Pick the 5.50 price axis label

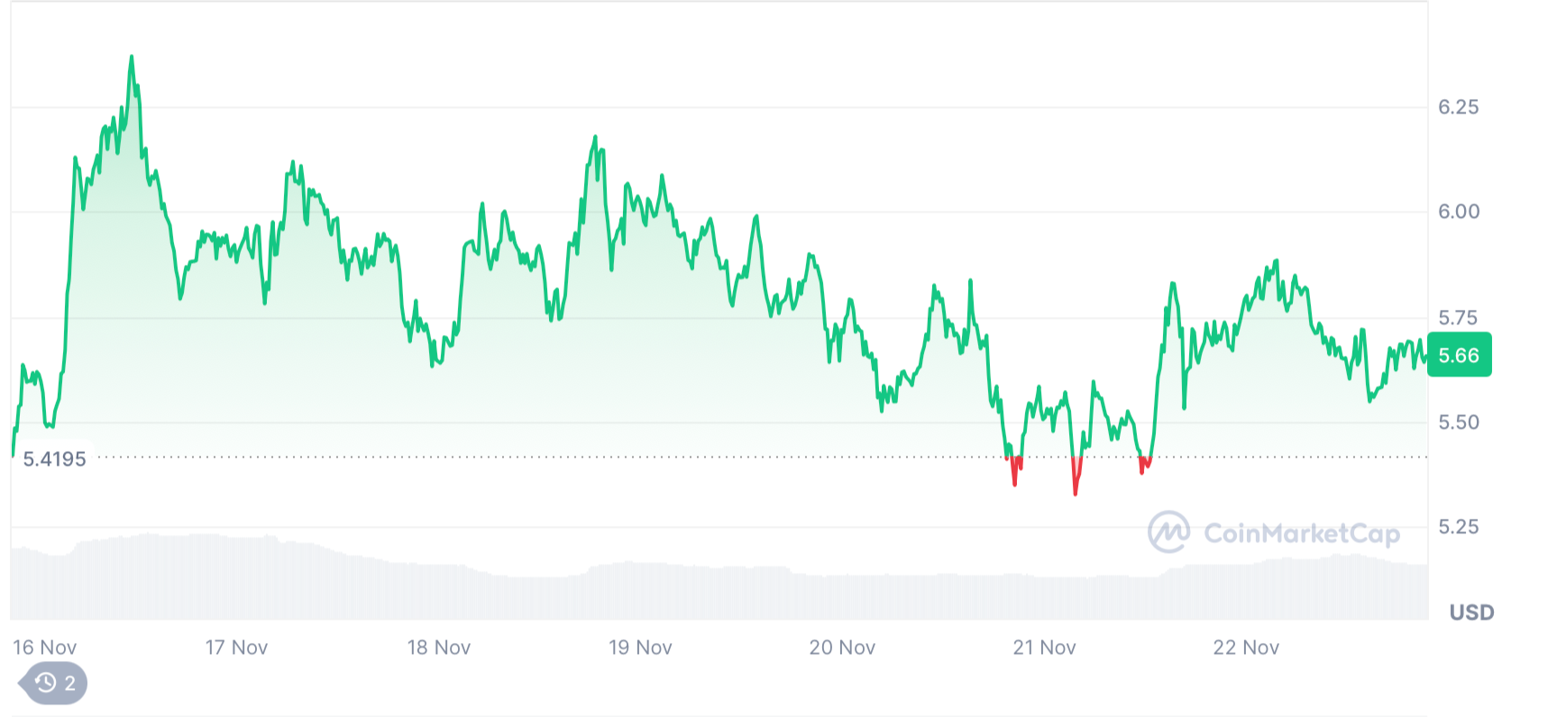[x=1458, y=422]
